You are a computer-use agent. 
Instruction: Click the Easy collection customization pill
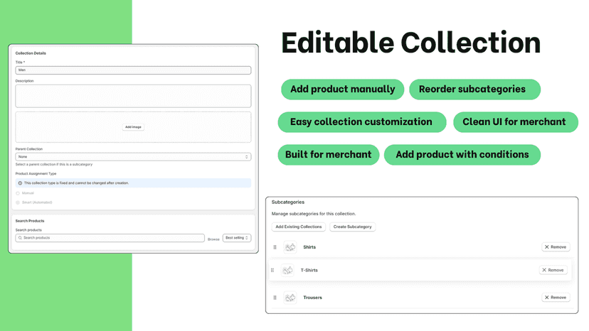pos(362,122)
